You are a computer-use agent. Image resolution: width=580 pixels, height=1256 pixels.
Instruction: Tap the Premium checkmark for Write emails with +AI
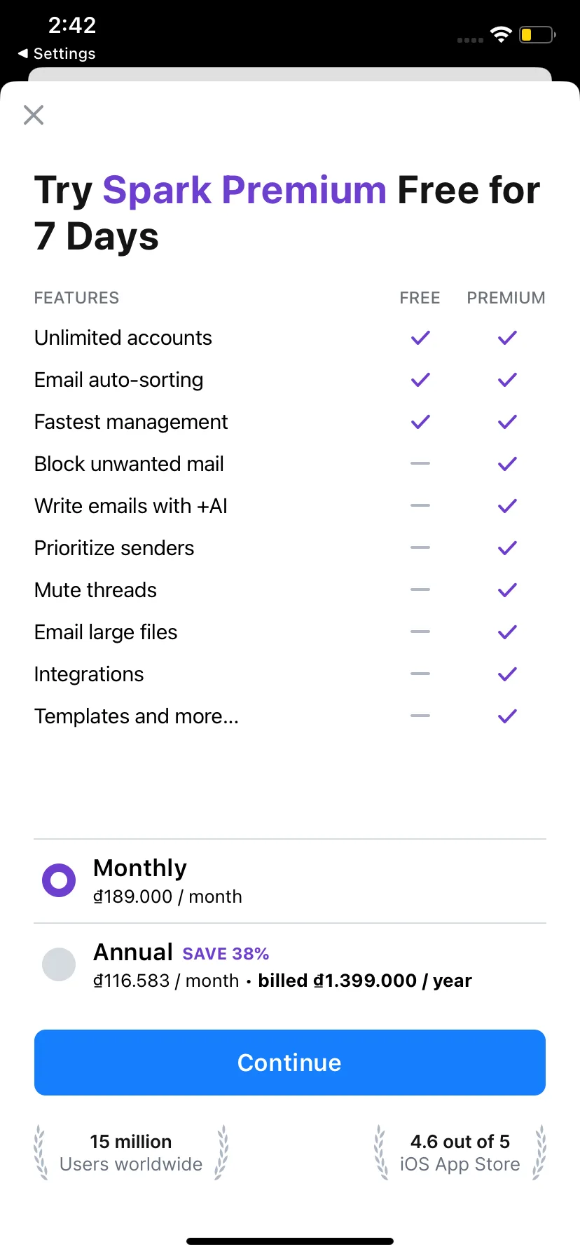click(x=507, y=506)
